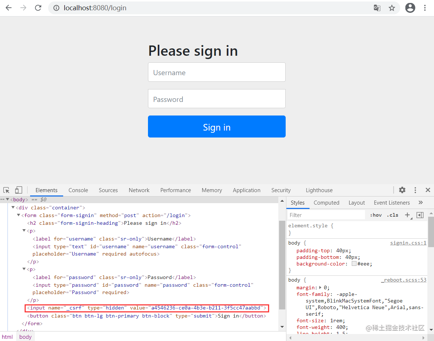The width and height of the screenshot is (434, 341).
Task: Close the DevTools panel
Action: [x=428, y=190]
